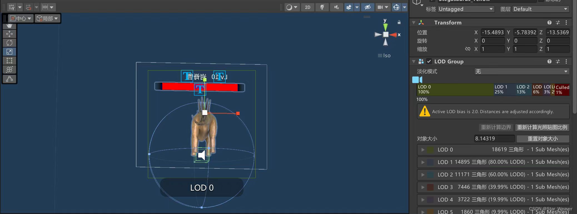Select LOD 2 13% segment in LOD bar

pyautogui.click(x=524, y=89)
